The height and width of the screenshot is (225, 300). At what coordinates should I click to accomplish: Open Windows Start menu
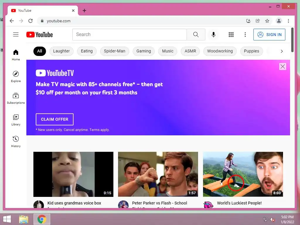tap(7, 219)
